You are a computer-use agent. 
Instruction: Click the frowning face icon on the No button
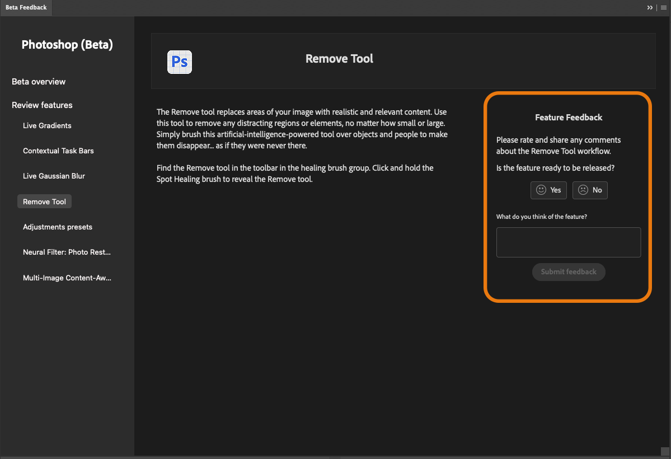583,190
